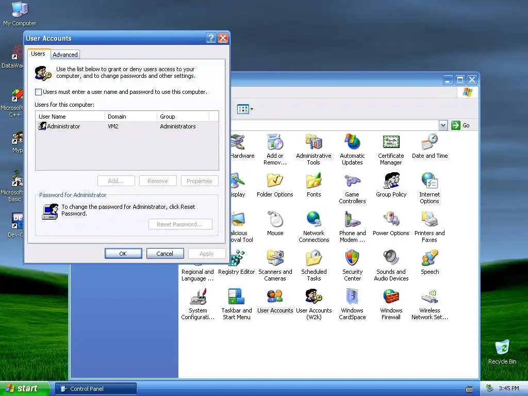Image resolution: width=528 pixels, height=396 pixels.
Task: Expand the address bar dropdown arrow
Action: tap(443, 125)
